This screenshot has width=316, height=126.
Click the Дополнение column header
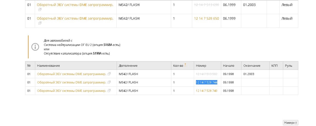pos(128,66)
